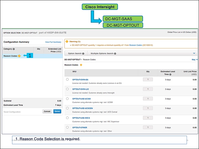Screen dimensions: 199x149
Task: Click Reset Configuration
Action: tap(12, 112)
